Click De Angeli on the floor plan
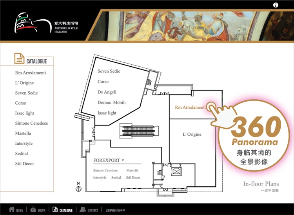Viewport: 294px width, 215px height. (x=107, y=92)
